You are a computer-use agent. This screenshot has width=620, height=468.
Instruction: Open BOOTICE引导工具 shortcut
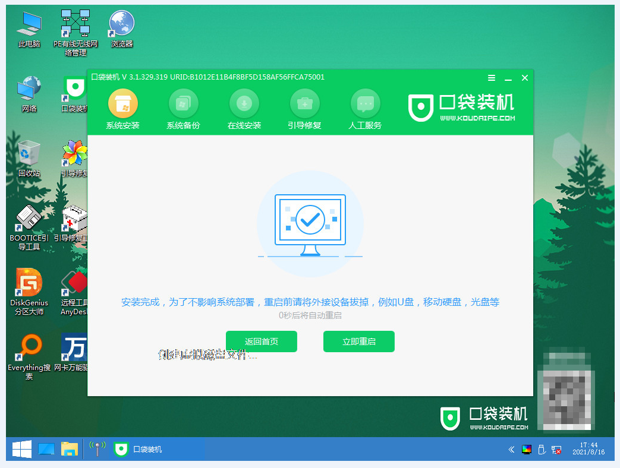pyautogui.click(x=29, y=227)
